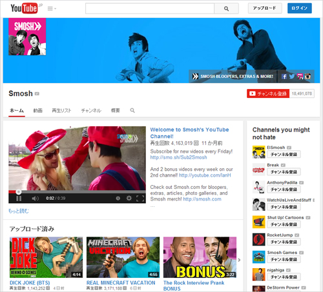Open REAL MINECRAFT VACATION title link
Screen dimensions: 323x292
pos(121,283)
